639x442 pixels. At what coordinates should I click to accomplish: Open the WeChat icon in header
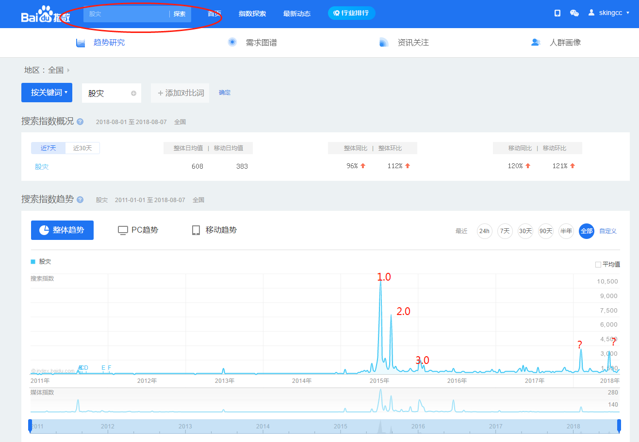pos(574,13)
